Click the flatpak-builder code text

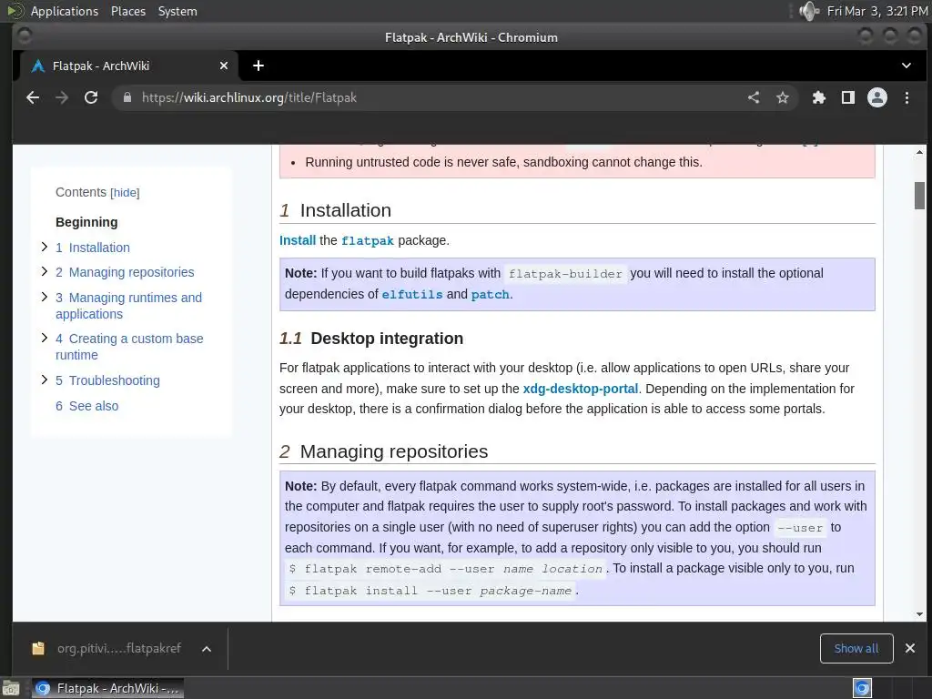click(x=565, y=273)
